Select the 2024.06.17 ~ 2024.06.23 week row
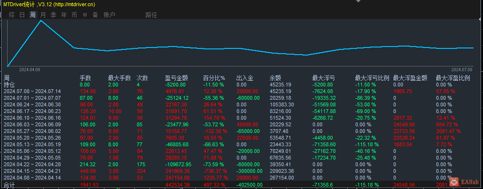Viewport: 483px width, 189px height. point(242,111)
